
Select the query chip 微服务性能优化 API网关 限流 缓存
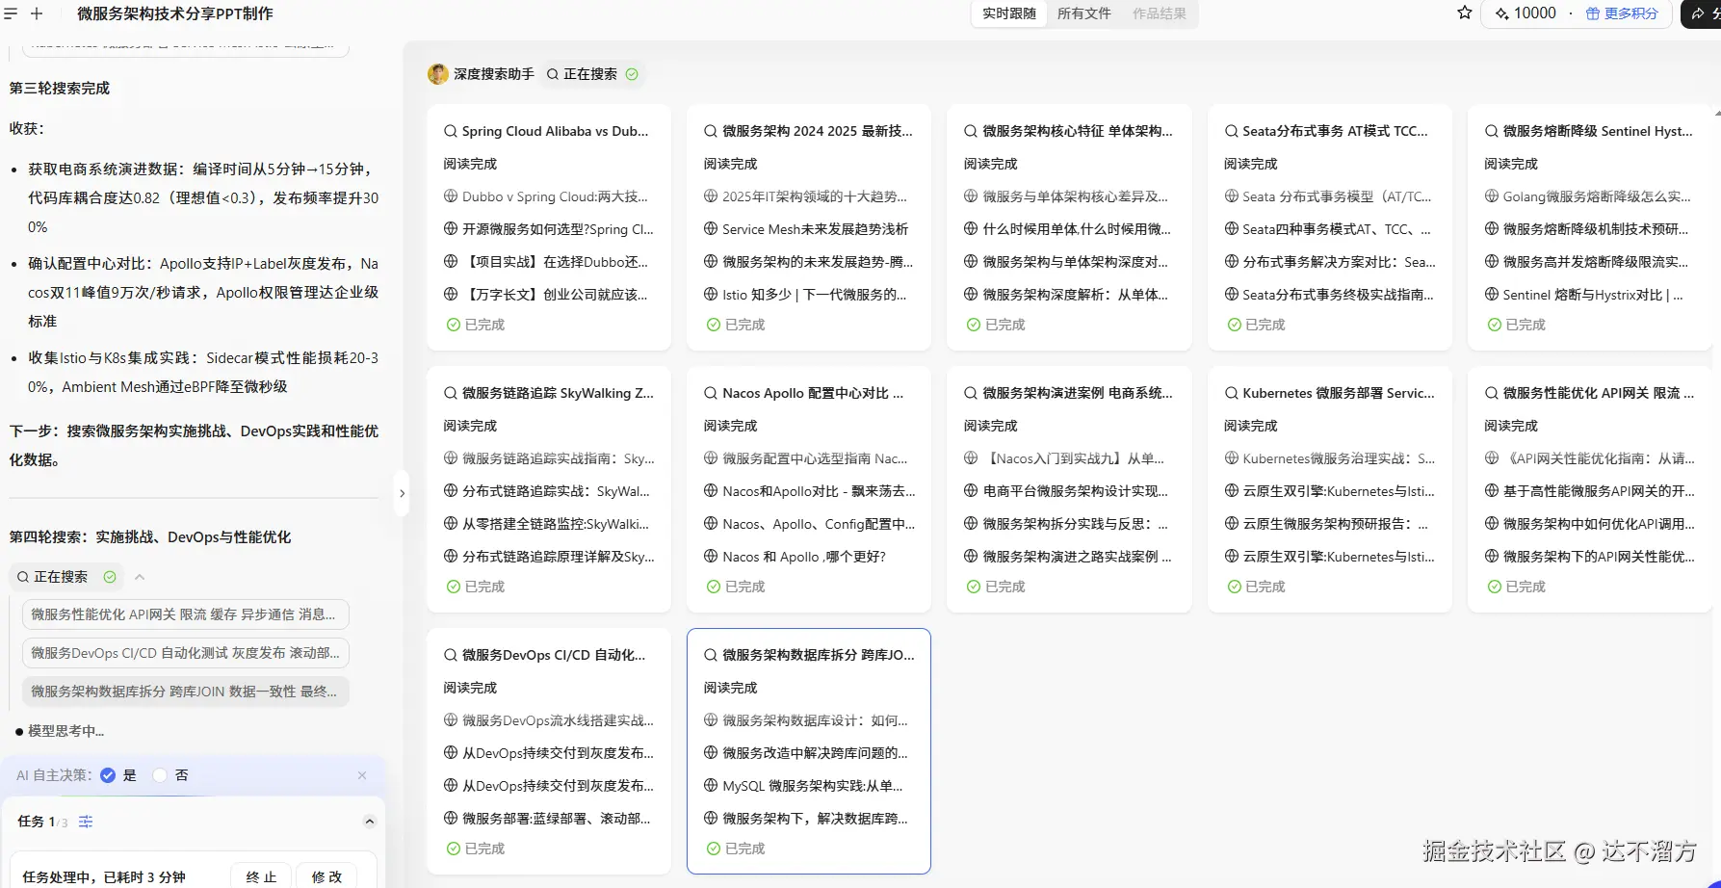coord(185,614)
